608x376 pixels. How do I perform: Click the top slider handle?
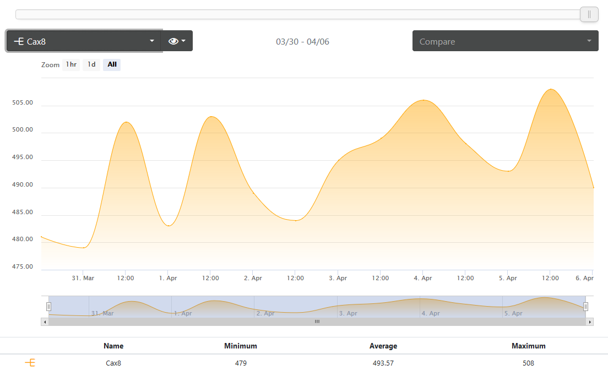tap(589, 15)
